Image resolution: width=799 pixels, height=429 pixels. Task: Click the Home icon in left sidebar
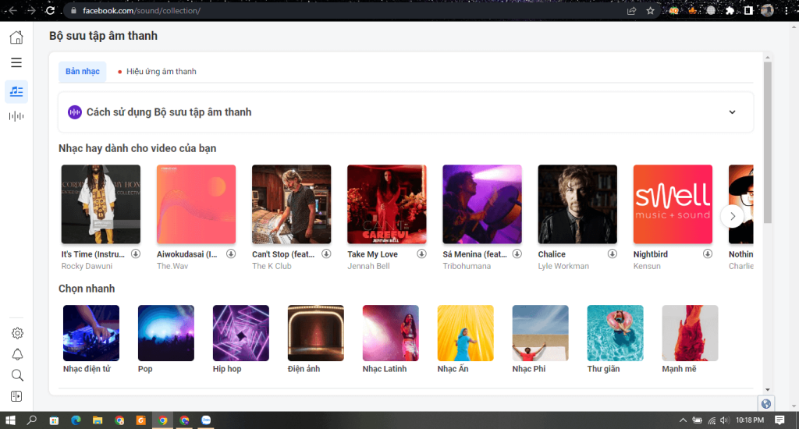click(x=16, y=37)
